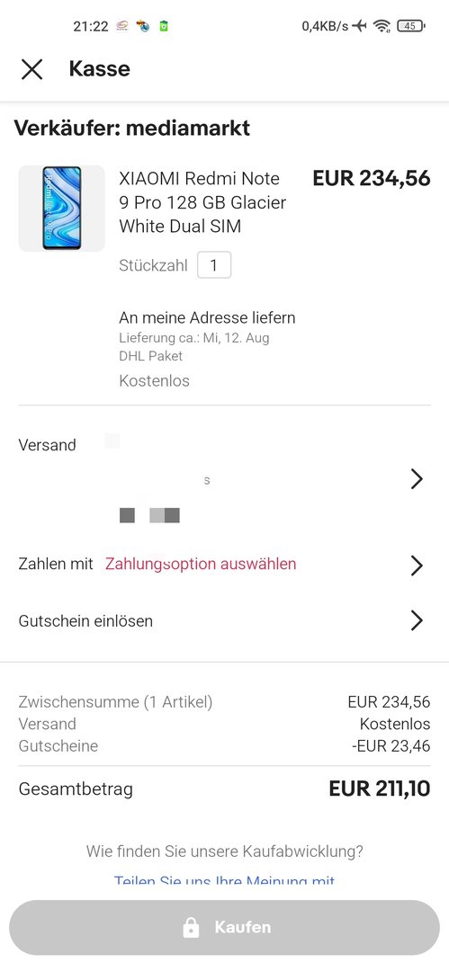Open the An meine Adresse liefern option
This screenshot has width=449, height=971.
point(207,318)
